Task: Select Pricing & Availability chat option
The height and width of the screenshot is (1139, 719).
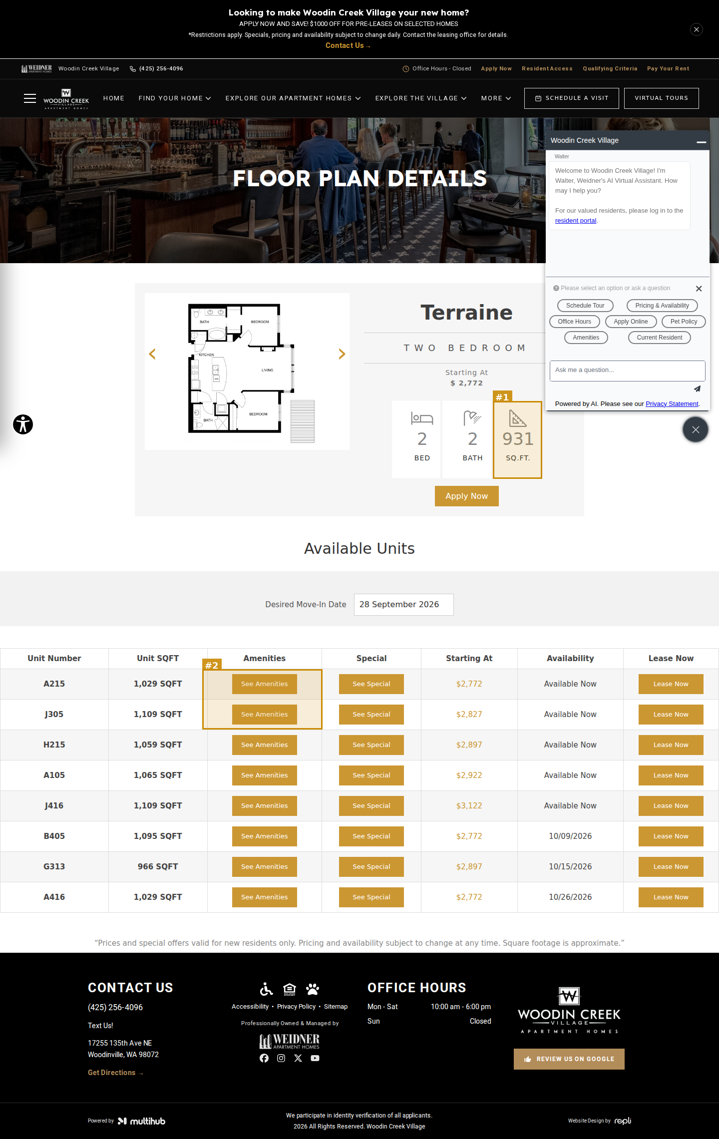Action: point(662,306)
